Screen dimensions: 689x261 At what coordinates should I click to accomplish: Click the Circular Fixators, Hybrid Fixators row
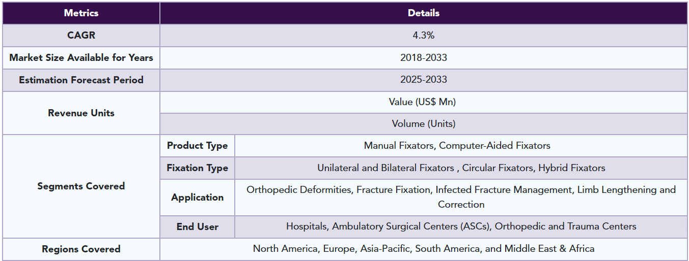pyautogui.click(x=461, y=168)
